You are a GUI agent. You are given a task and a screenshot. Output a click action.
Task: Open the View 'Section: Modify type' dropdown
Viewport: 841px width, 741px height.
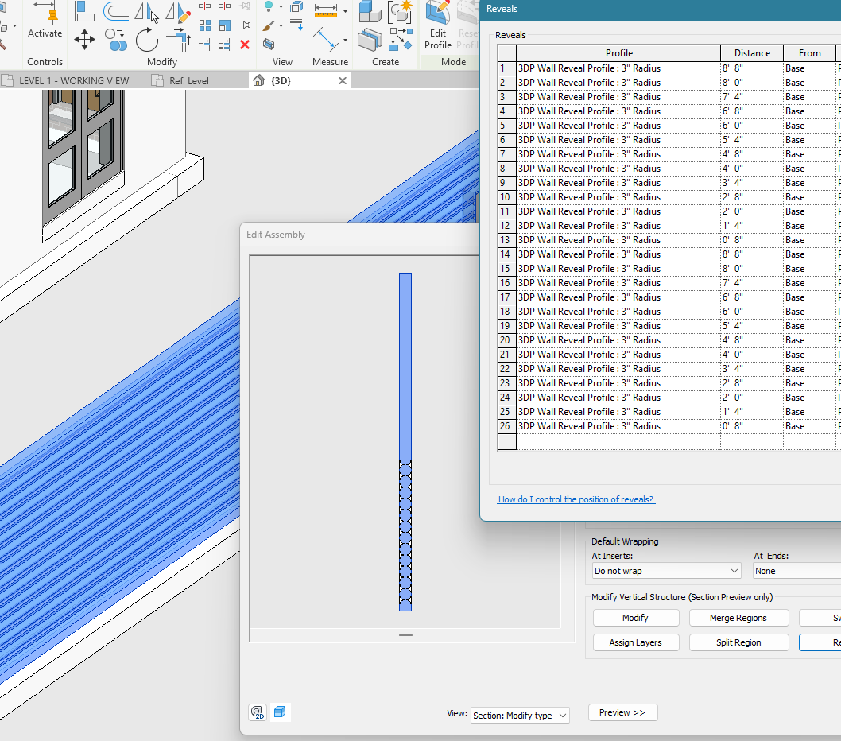(x=520, y=716)
